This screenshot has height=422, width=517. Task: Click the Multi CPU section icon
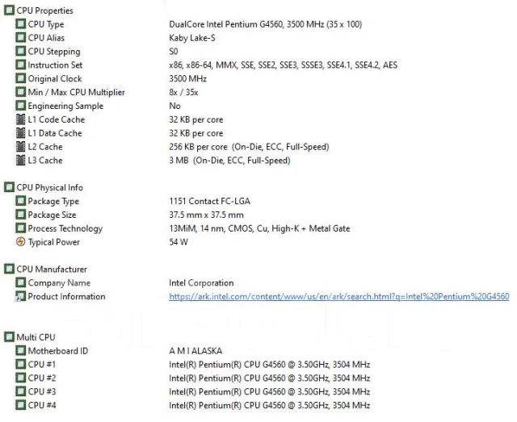click(9, 337)
